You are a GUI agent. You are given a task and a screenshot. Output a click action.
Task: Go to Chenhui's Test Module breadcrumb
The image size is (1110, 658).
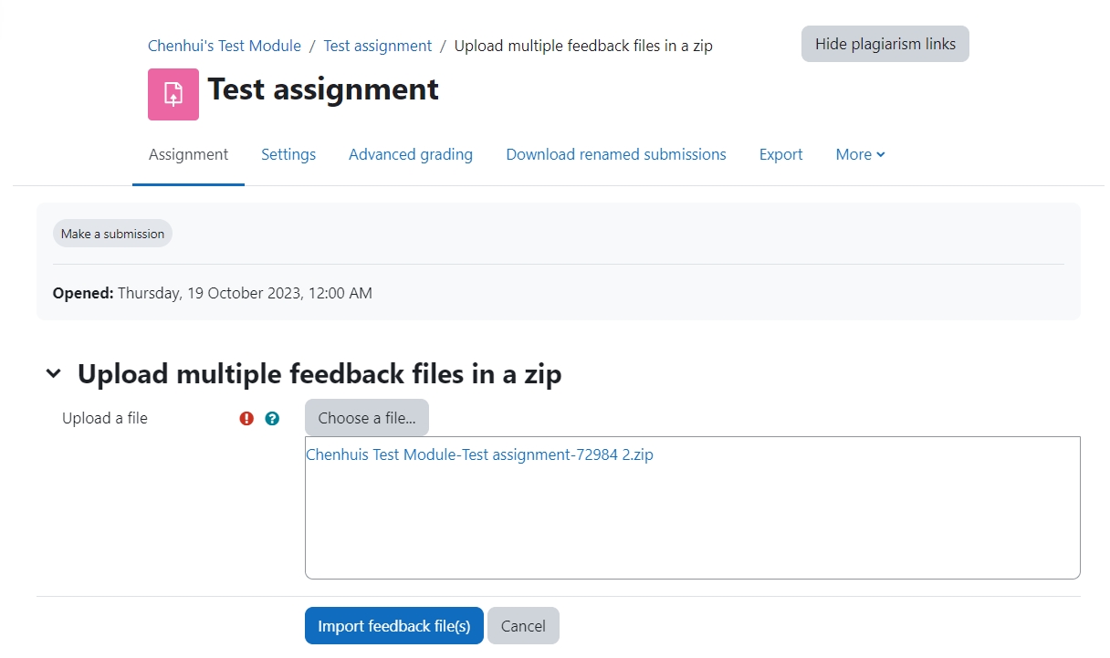click(x=225, y=46)
